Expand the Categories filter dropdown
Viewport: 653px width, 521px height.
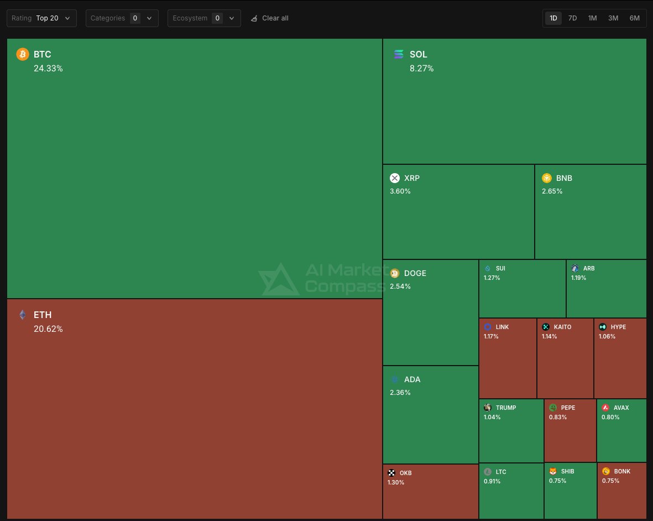pyautogui.click(x=122, y=18)
